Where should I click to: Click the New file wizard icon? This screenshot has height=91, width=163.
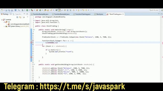2,10
